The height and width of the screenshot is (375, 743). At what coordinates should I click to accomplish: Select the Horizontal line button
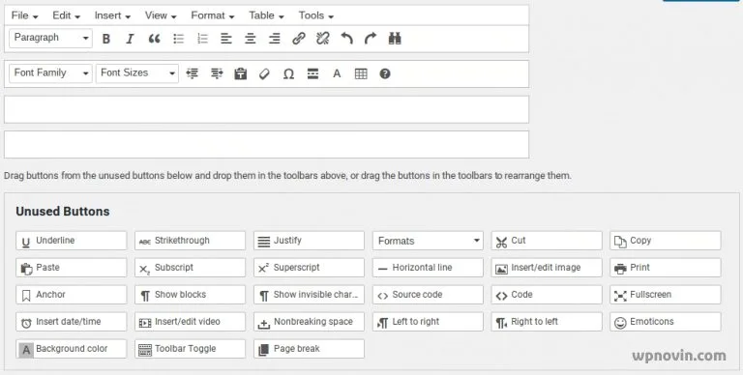point(428,268)
